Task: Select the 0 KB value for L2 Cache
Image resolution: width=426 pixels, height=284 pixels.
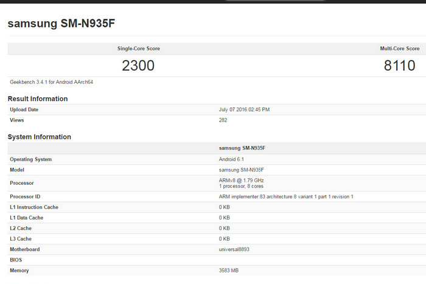Action: 225,228
